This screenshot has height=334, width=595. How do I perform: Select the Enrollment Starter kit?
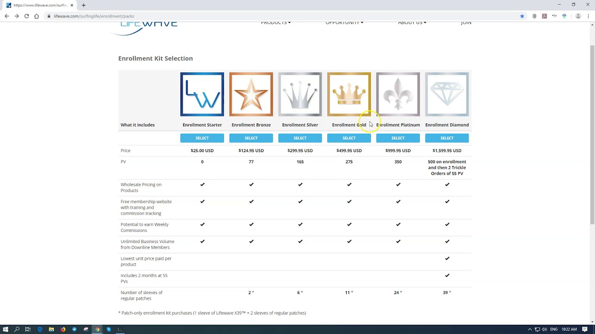click(202, 138)
